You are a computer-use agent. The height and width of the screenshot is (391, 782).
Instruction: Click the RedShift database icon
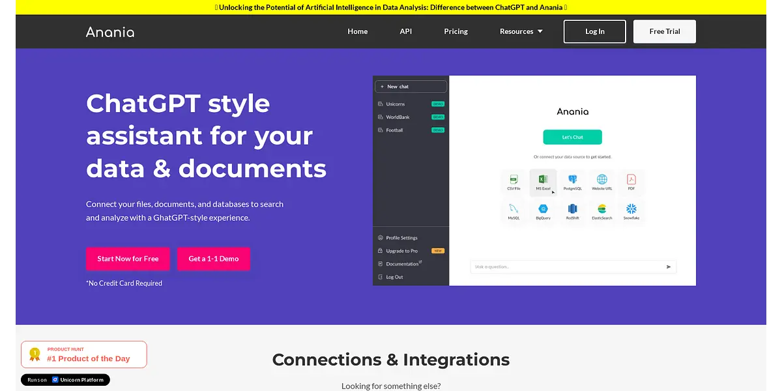pyautogui.click(x=573, y=210)
